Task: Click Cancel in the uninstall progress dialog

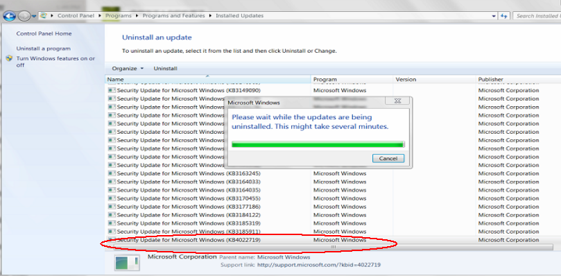Action: [388, 158]
